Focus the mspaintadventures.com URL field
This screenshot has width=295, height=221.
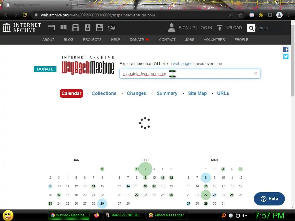(x=190, y=74)
